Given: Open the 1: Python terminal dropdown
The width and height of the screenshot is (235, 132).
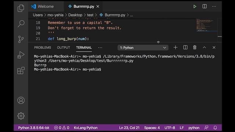Looking at the screenshot, I should 143,48.
